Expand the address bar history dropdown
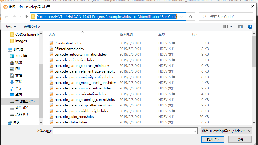The width and height of the screenshot is (258, 145). coord(181,17)
